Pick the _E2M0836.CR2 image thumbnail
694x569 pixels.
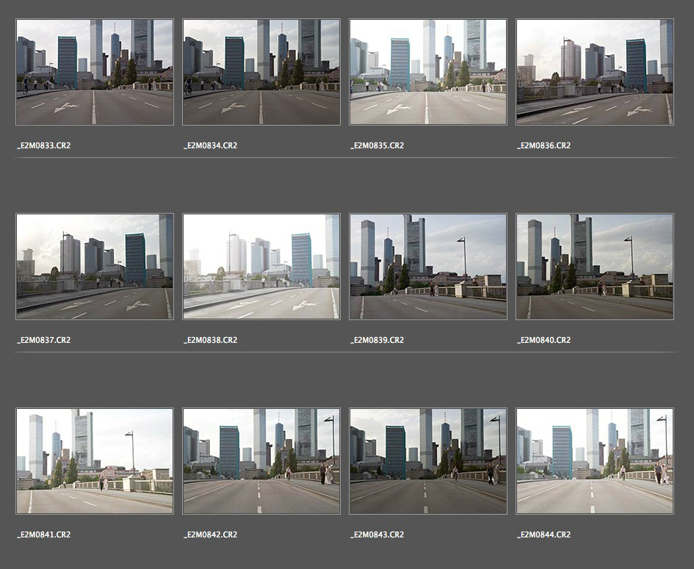[x=595, y=72]
